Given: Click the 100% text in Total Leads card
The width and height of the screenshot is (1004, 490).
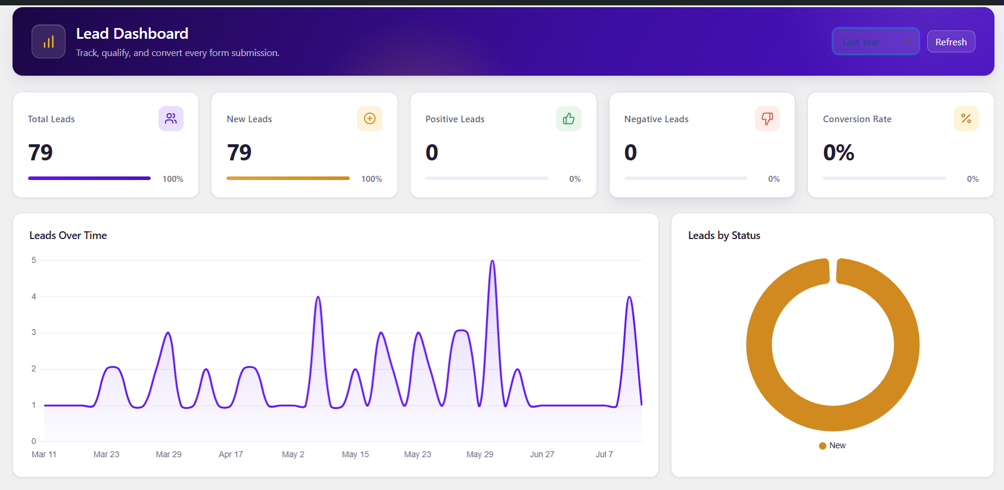Looking at the screenshot, I should (x=173, y=179).
